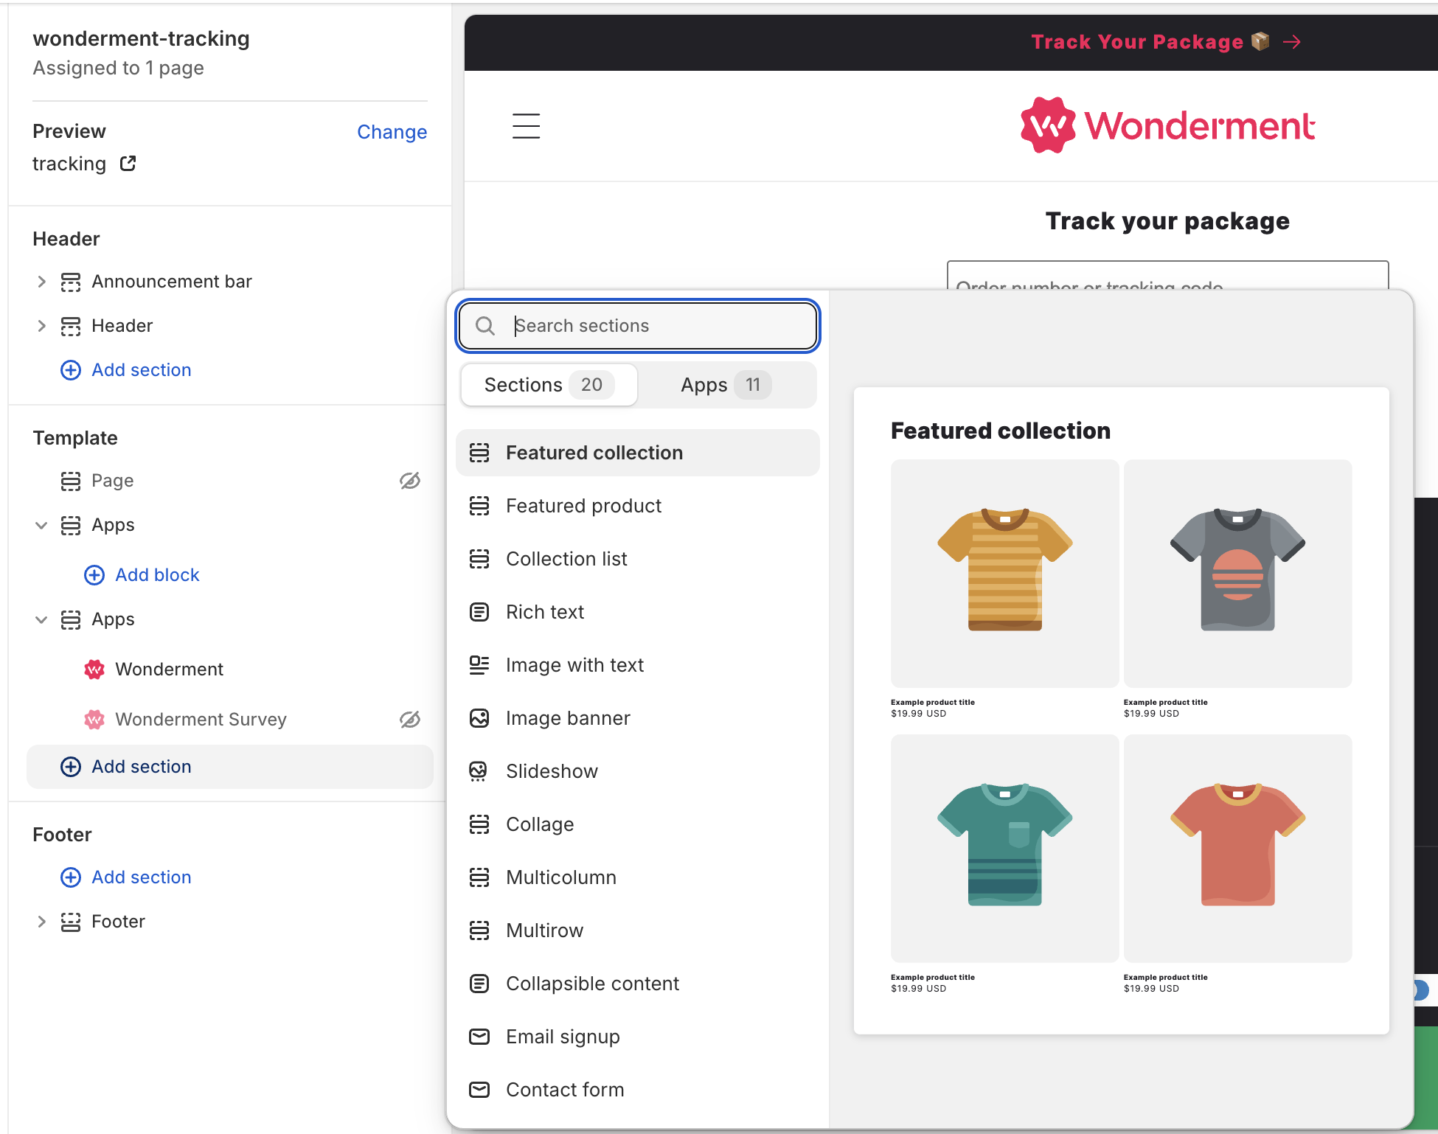
Task: Click the arrow after Track Your Package
Action: [1292, 42]
